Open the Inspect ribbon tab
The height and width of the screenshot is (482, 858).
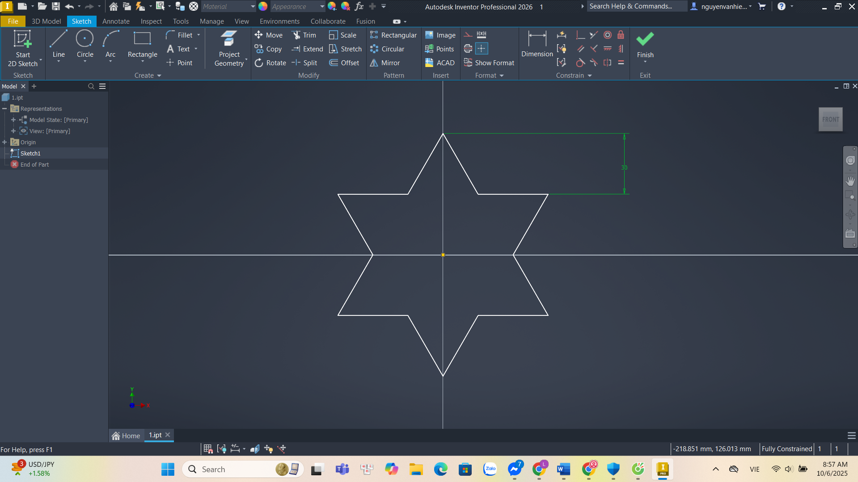point(151,21)
